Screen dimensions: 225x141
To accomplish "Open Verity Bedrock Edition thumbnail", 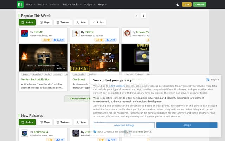I will tap(43, 57).
